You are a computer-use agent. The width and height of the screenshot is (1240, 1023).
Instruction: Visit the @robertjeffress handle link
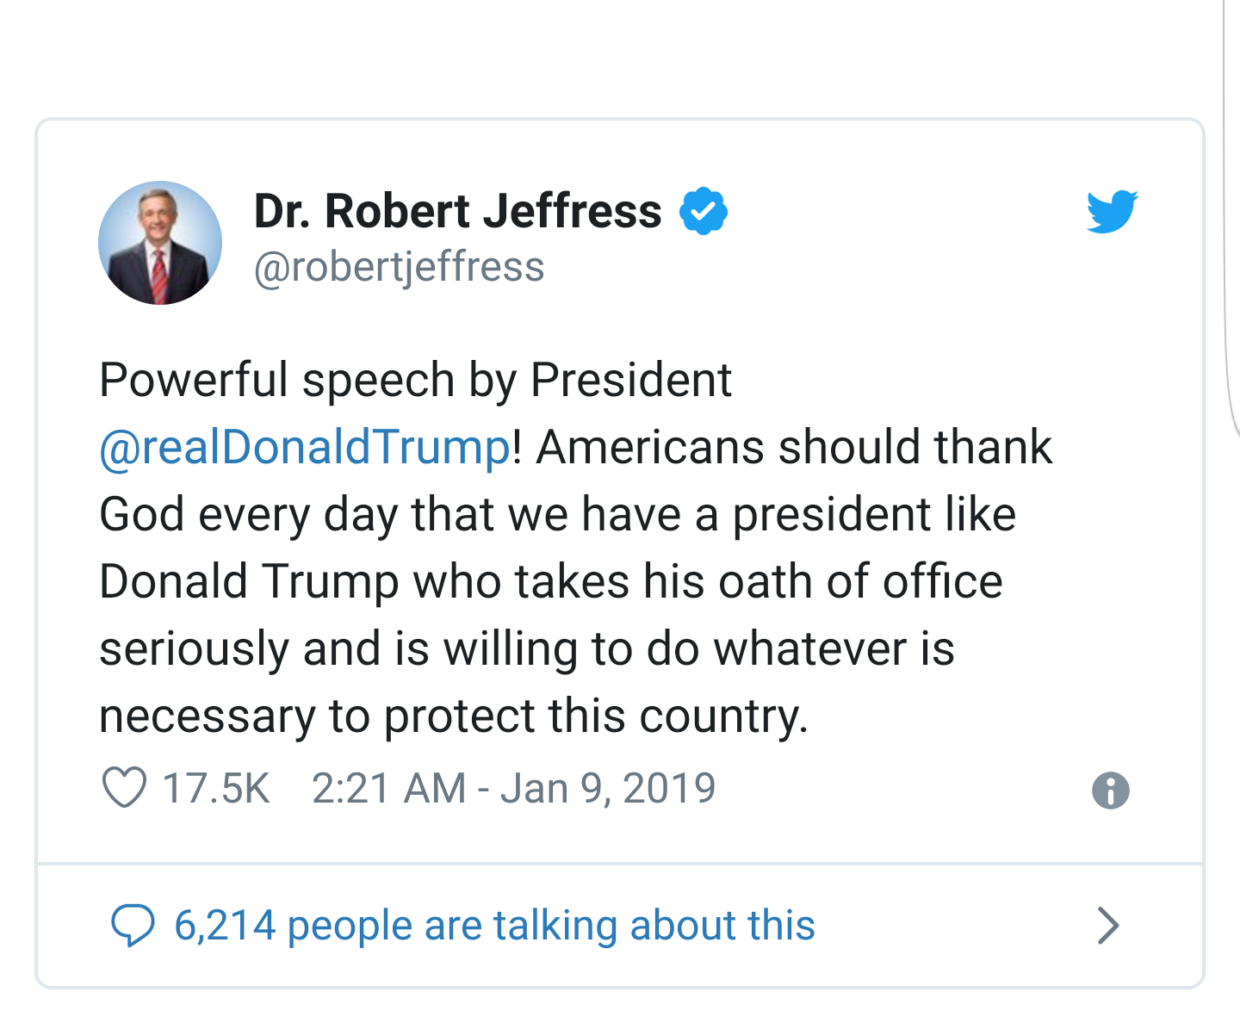[399, 267]
